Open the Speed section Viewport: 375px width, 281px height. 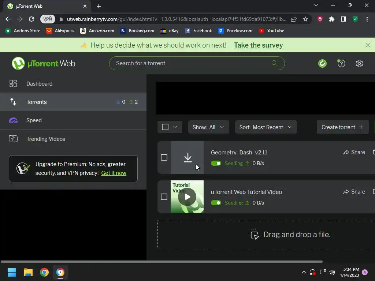click(x=73, y=120)
